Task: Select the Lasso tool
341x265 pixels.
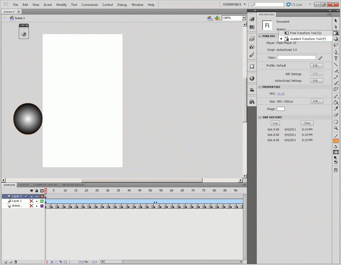Action: click(x=336, y=45)
